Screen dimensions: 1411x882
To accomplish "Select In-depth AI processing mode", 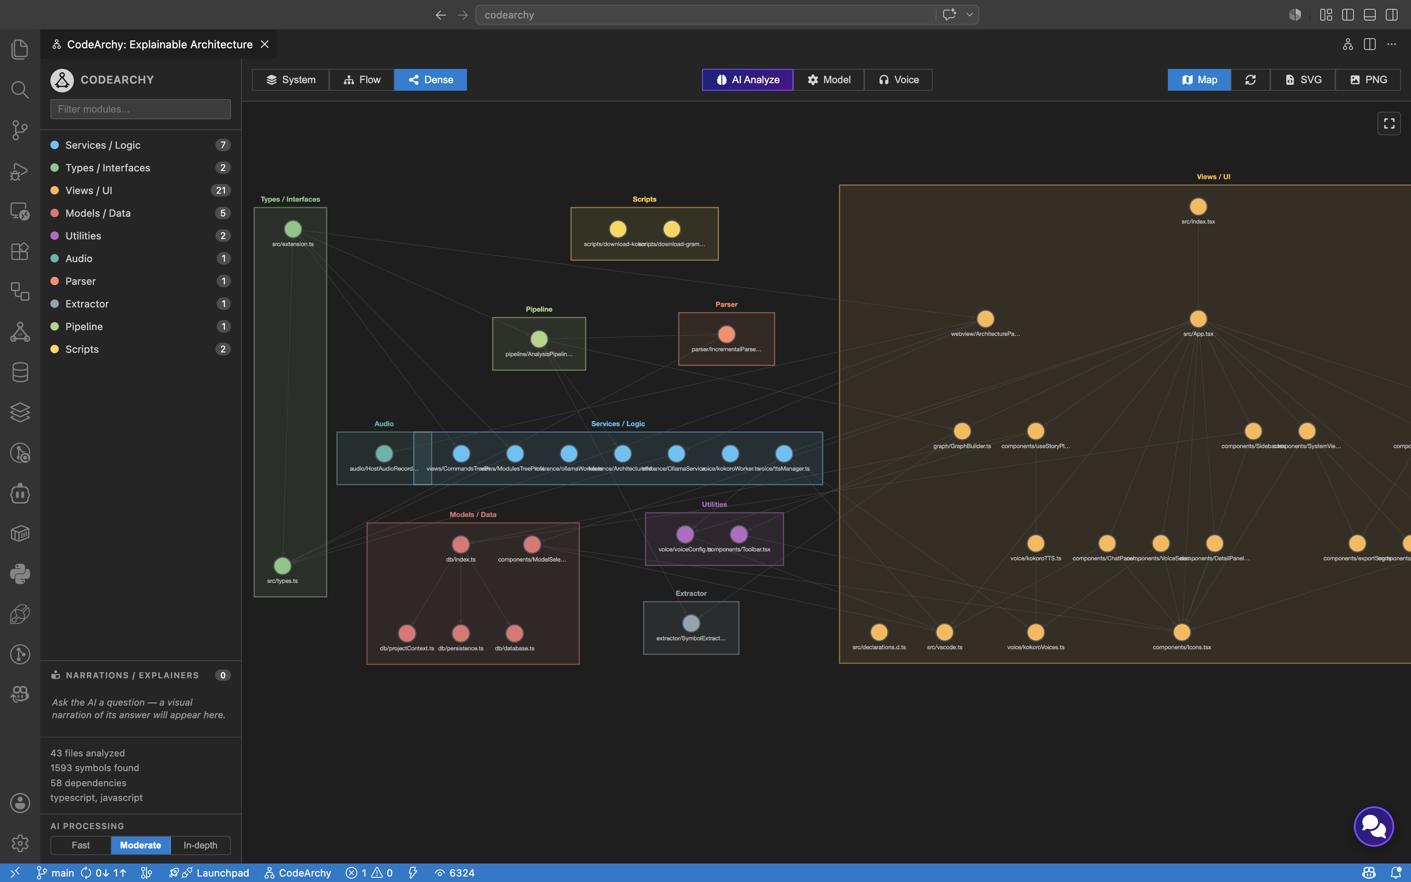I will (x=200, y=845).
